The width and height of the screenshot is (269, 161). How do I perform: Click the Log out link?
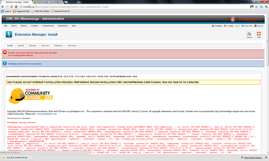258,26
